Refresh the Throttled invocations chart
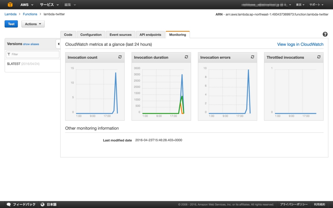 (x=319, y=57)
